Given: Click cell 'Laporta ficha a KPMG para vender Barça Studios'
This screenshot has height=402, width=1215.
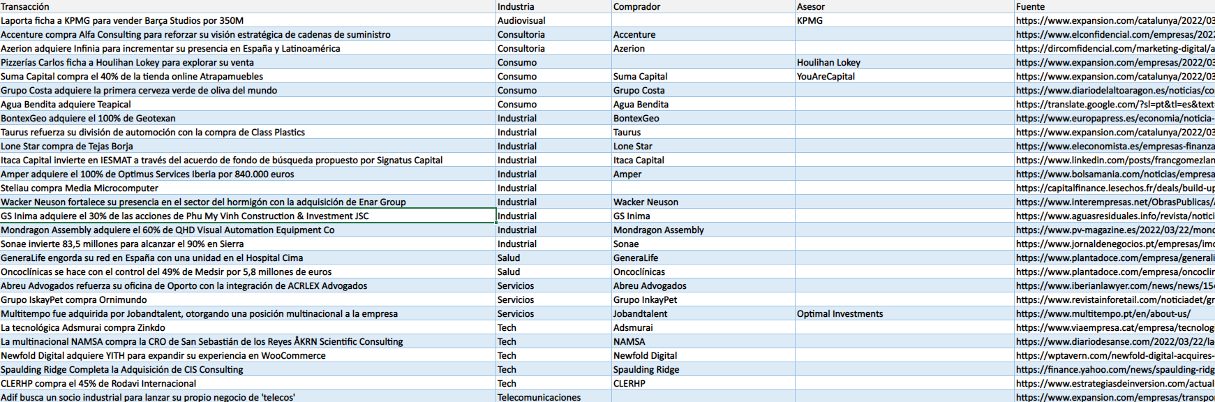Looking at the screenshot, I should click(x=248, y=20).
